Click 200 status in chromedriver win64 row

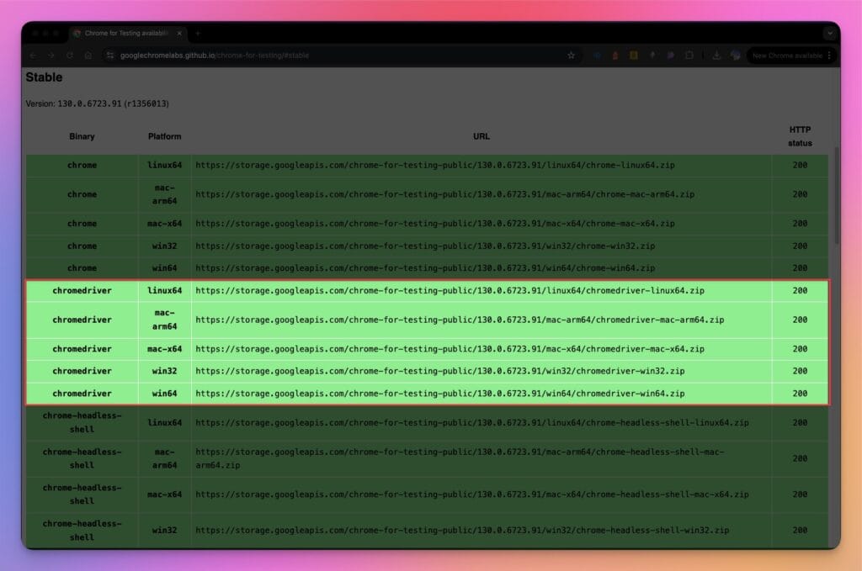[x=800, y=394]
